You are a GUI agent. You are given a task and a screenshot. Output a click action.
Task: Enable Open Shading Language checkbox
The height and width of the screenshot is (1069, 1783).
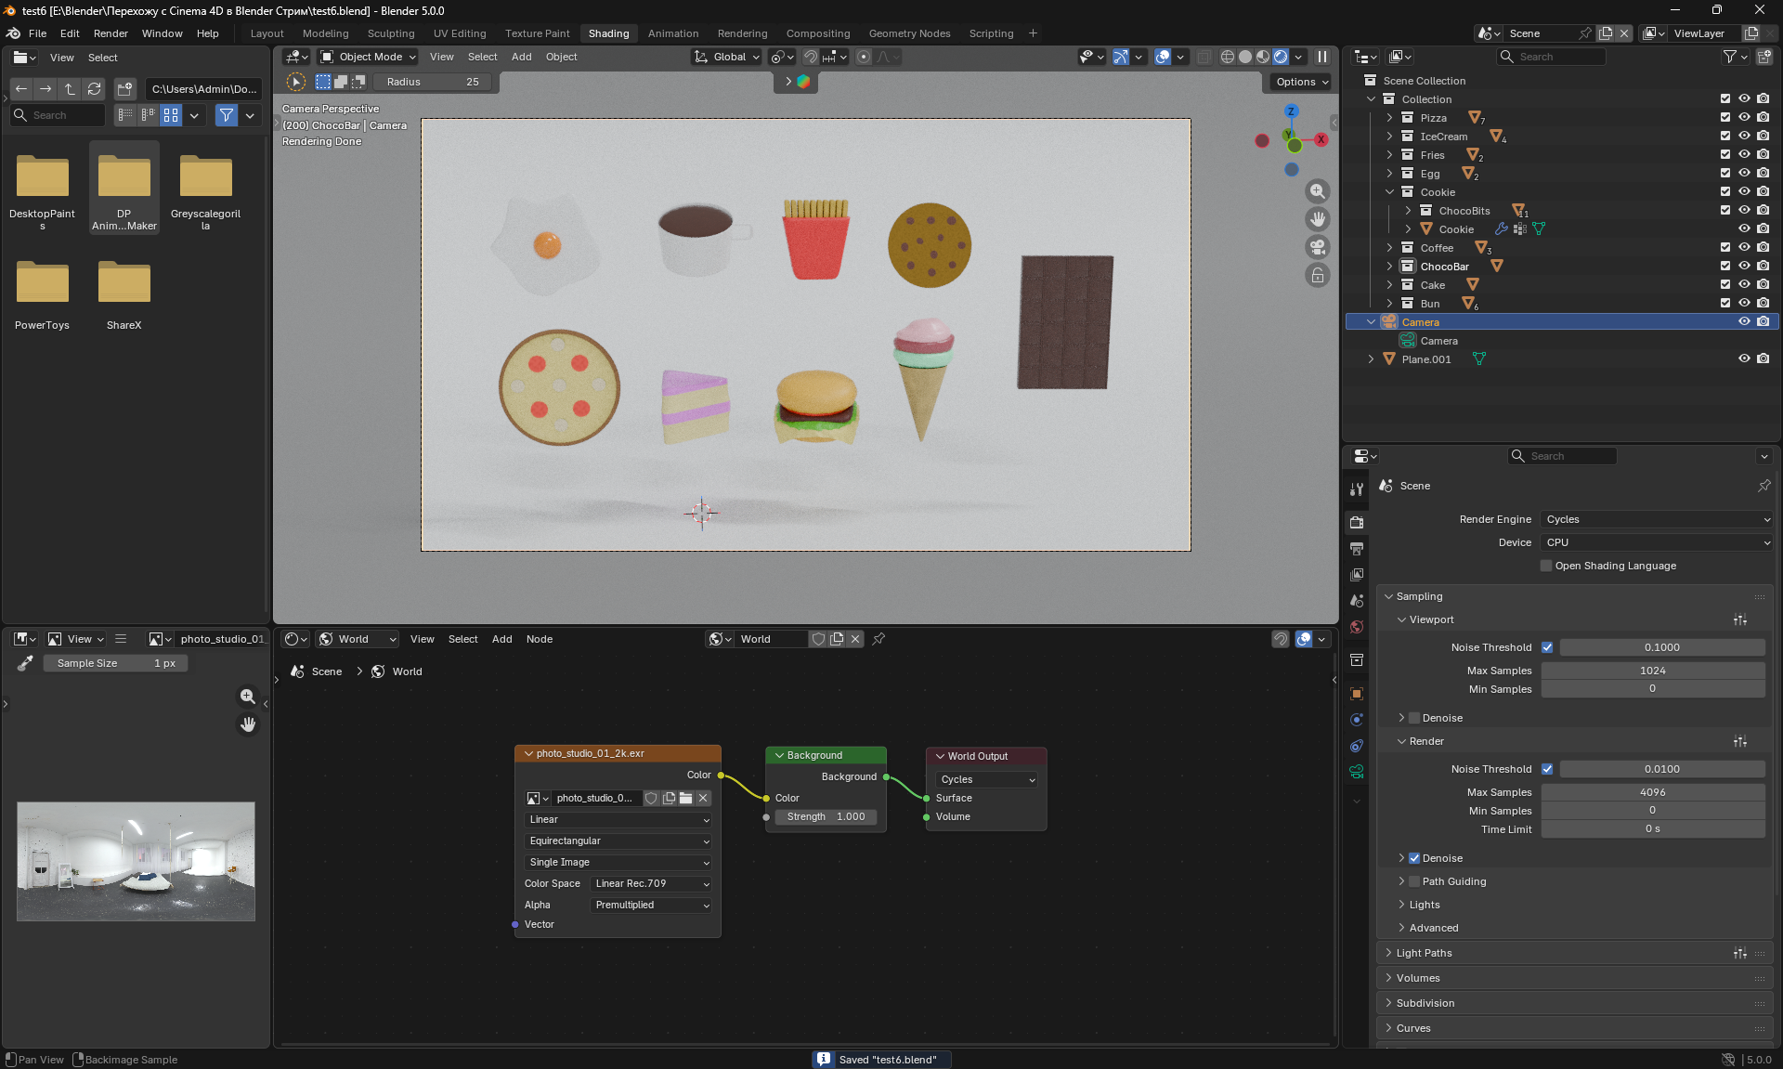click(x=1546, y=566)
